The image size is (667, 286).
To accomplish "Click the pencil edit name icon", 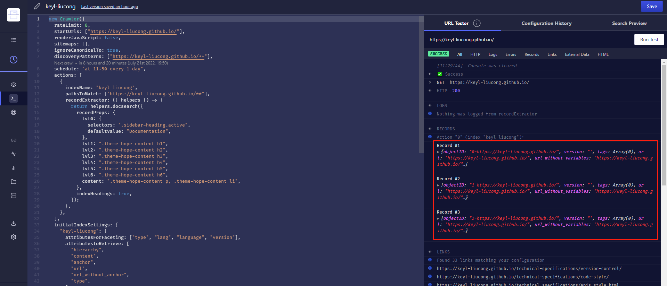I will pyautogui.click(x=37, y=6).
